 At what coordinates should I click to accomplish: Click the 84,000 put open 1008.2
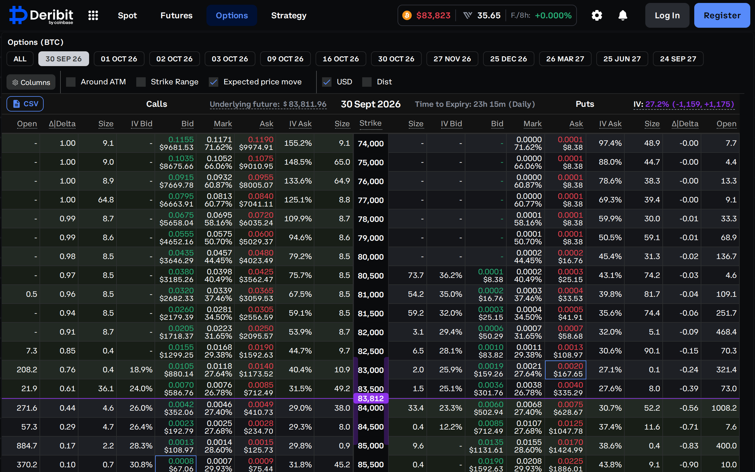pos(724,408)
